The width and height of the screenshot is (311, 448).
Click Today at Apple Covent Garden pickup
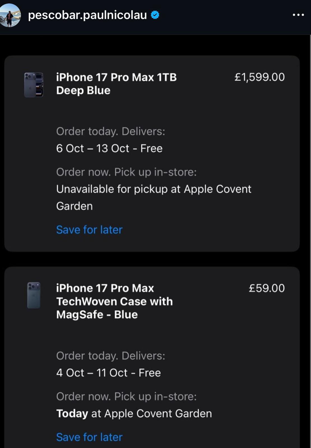(x=134, y=414)
